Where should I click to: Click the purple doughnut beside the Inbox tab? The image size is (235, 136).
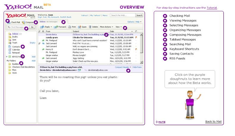(64, 22)
